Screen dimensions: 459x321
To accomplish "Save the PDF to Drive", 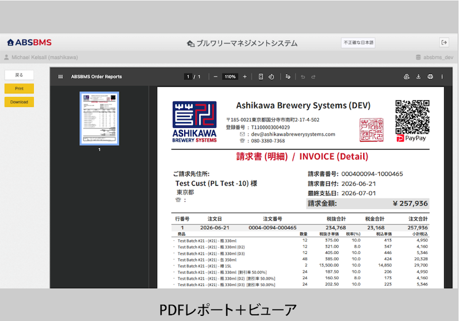I will [x=407, y=77].
